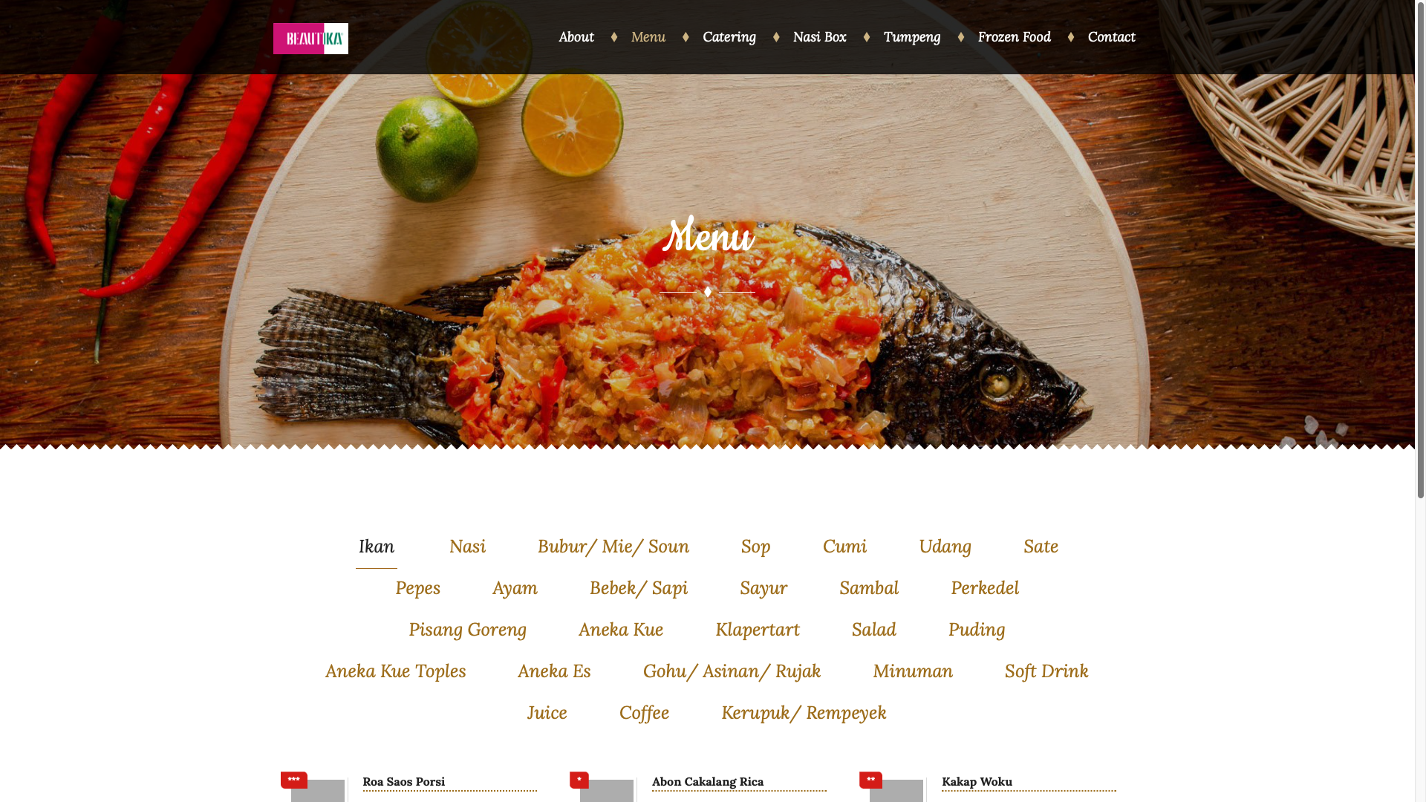
Task: Open the Klapertart category
Action: click(x=758, y=630)
